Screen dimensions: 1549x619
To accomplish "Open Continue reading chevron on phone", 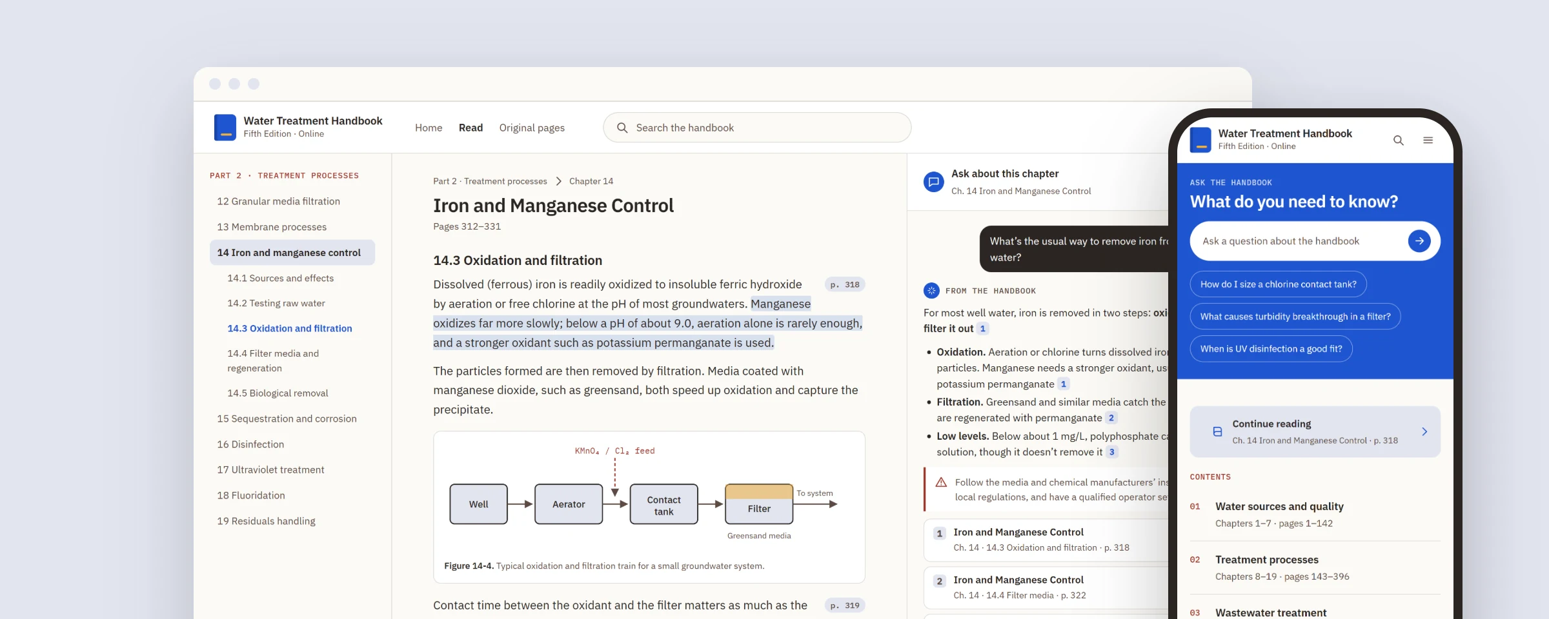I will (x=1424, y=431).
